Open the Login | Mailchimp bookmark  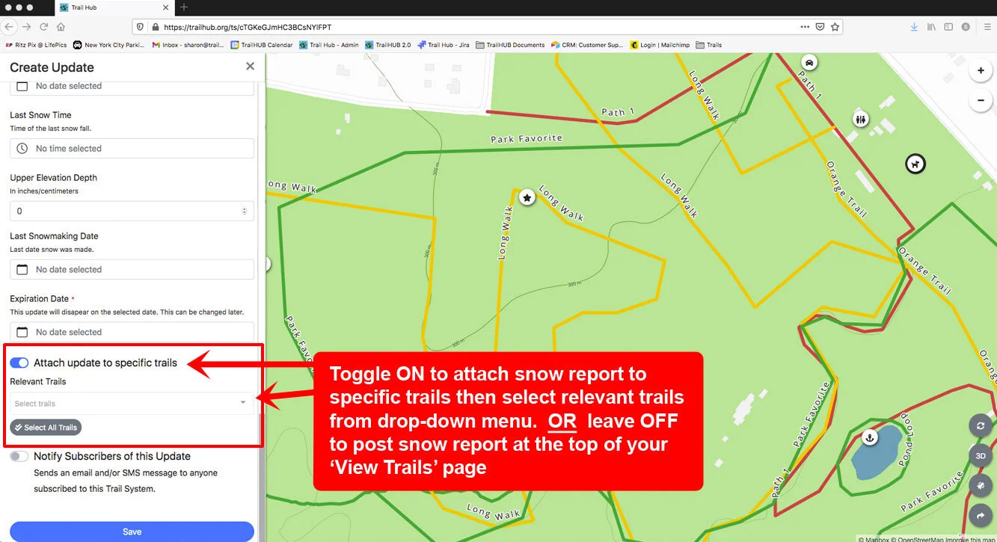(660, 45)
